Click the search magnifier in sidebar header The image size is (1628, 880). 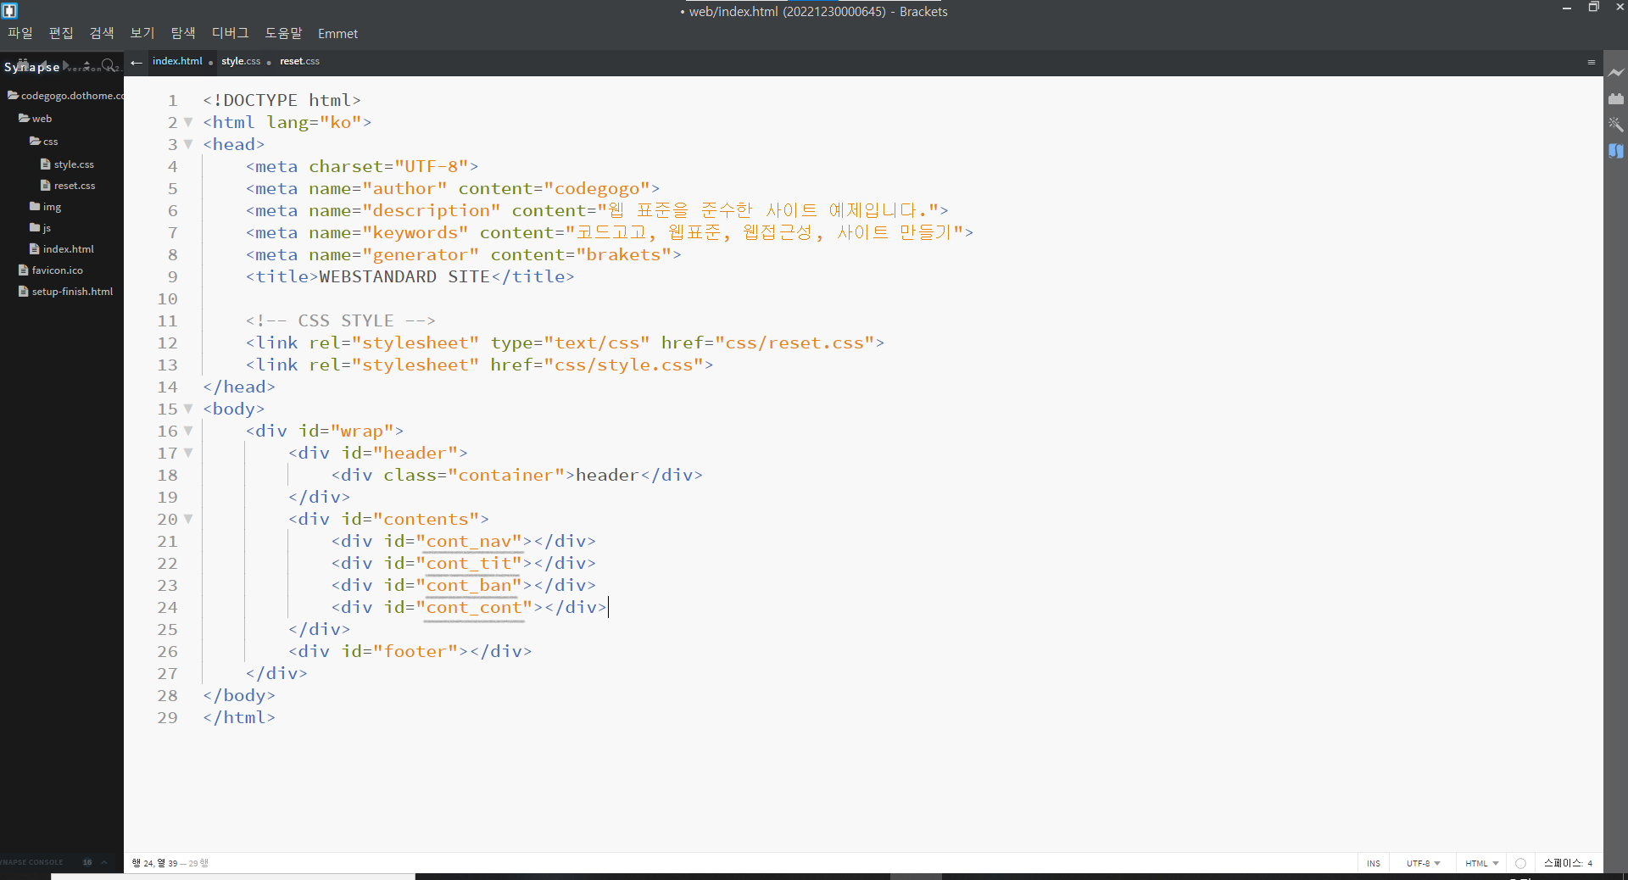click(108, 65)
